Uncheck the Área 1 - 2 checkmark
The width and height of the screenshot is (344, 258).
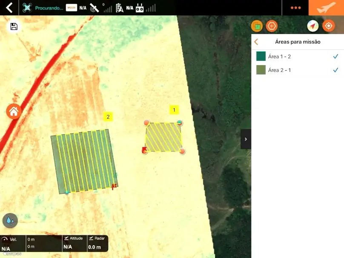(335, 56)
